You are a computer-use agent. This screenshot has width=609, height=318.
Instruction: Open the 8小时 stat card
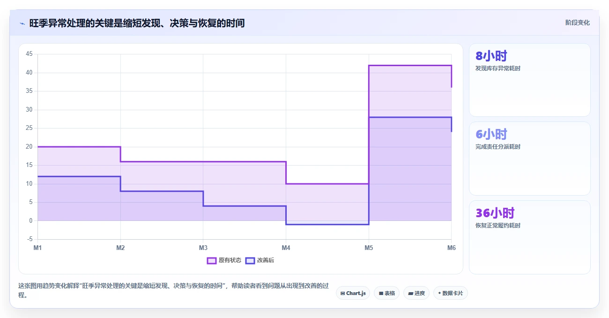pyautogui.click(x=530, y=80)
